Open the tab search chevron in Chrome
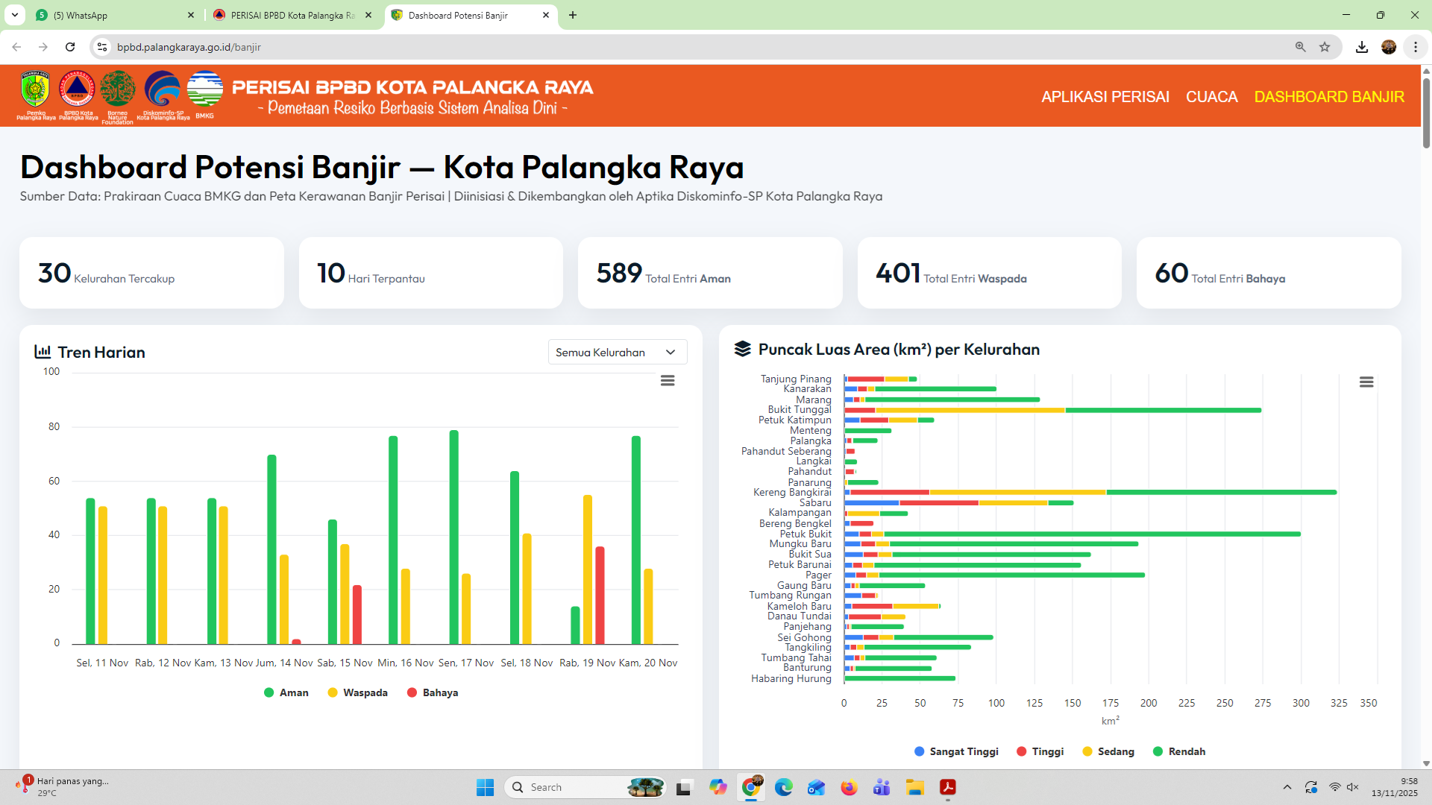Image resolution: width=1432 pixels, height=805 pixels. (x=15, y=15)
